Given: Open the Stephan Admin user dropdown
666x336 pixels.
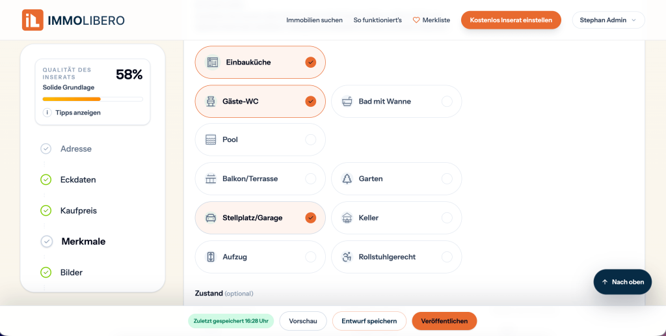Looking at the screenshot, I should [x=608, y=20].
